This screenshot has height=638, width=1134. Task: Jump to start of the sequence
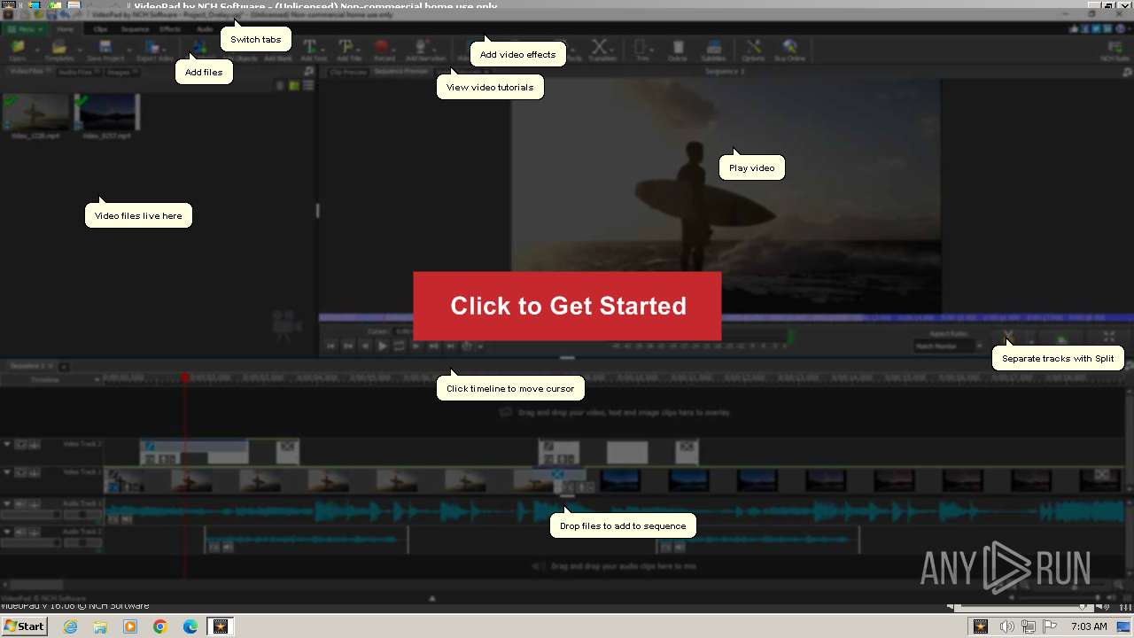pos(330,346)
